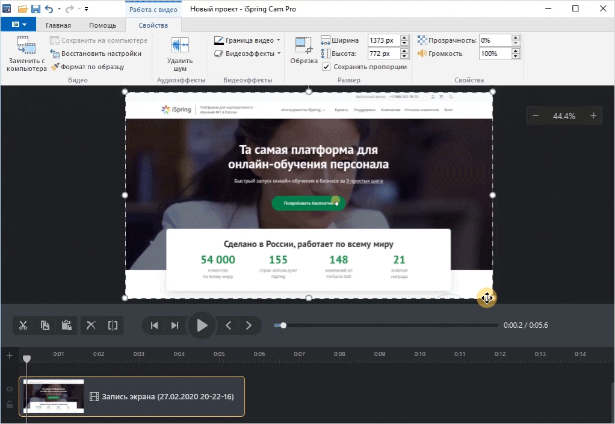Open the Помощь tab
Screen dimensions: 615x424
102,25
